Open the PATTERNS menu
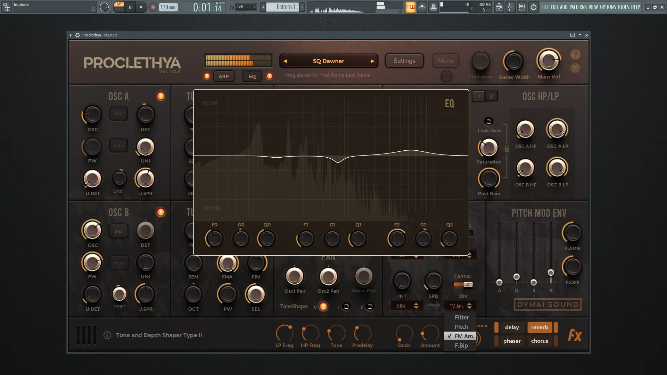This screenshot has height=375, width=667. [x=578, y=7]
